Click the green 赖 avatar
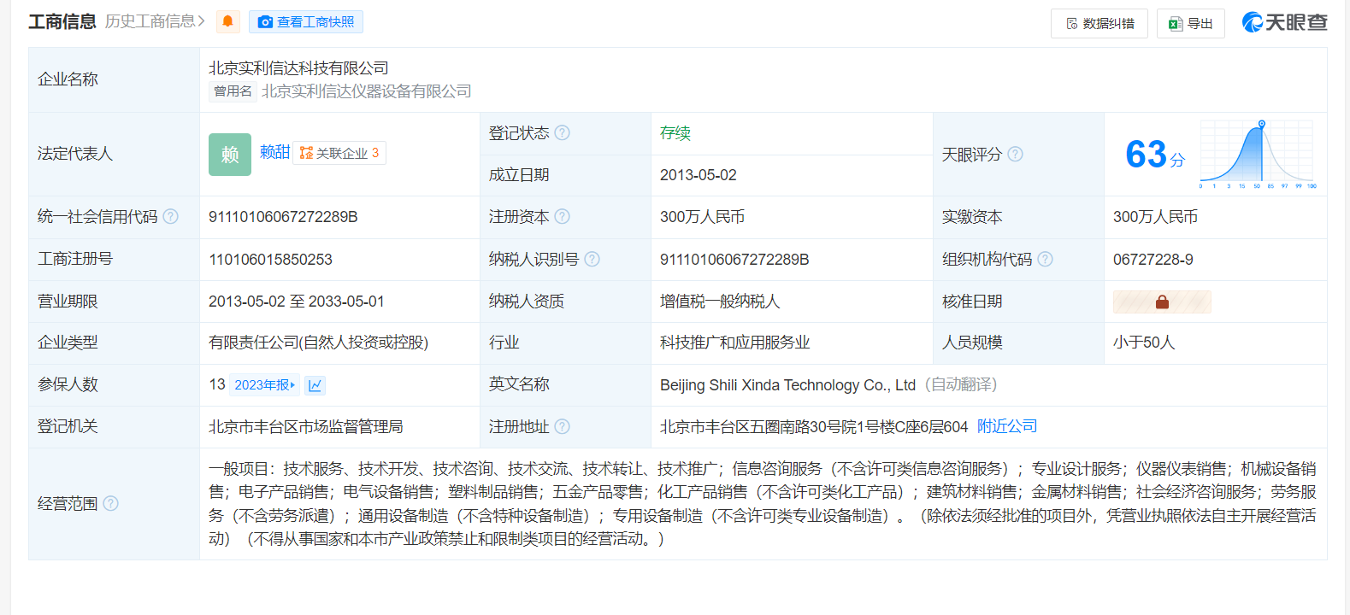Viewport: 1350px width, 615px height. [x=230, y=155]
